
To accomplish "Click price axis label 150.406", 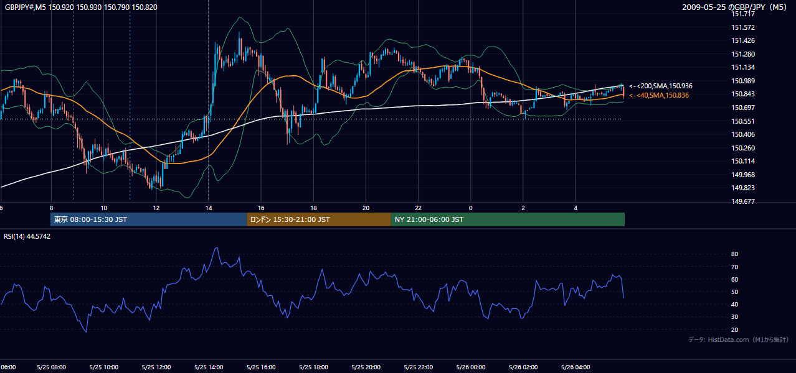I will (x=744, y=134).
